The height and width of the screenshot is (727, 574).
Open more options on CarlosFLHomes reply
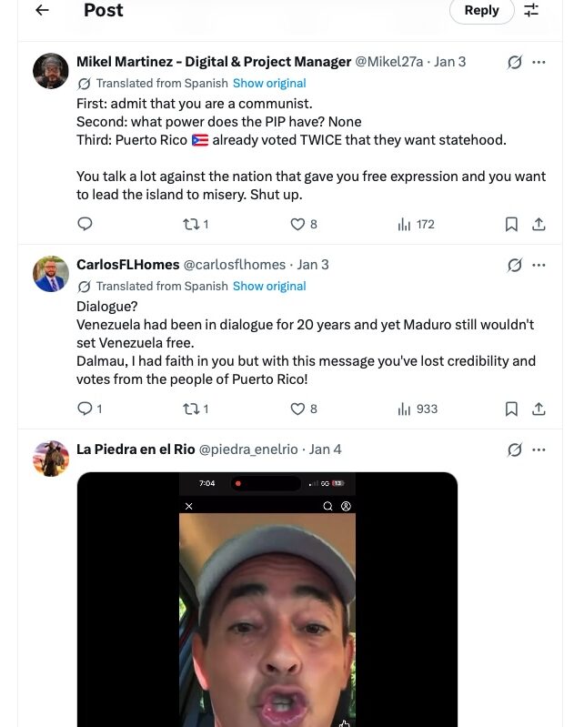point(539,265)
